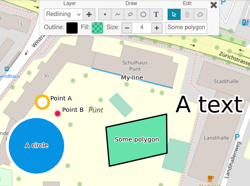Decrease size with minus button
Image resolution: width=250 pixels, height=186 pixels.
click(127, 28)
